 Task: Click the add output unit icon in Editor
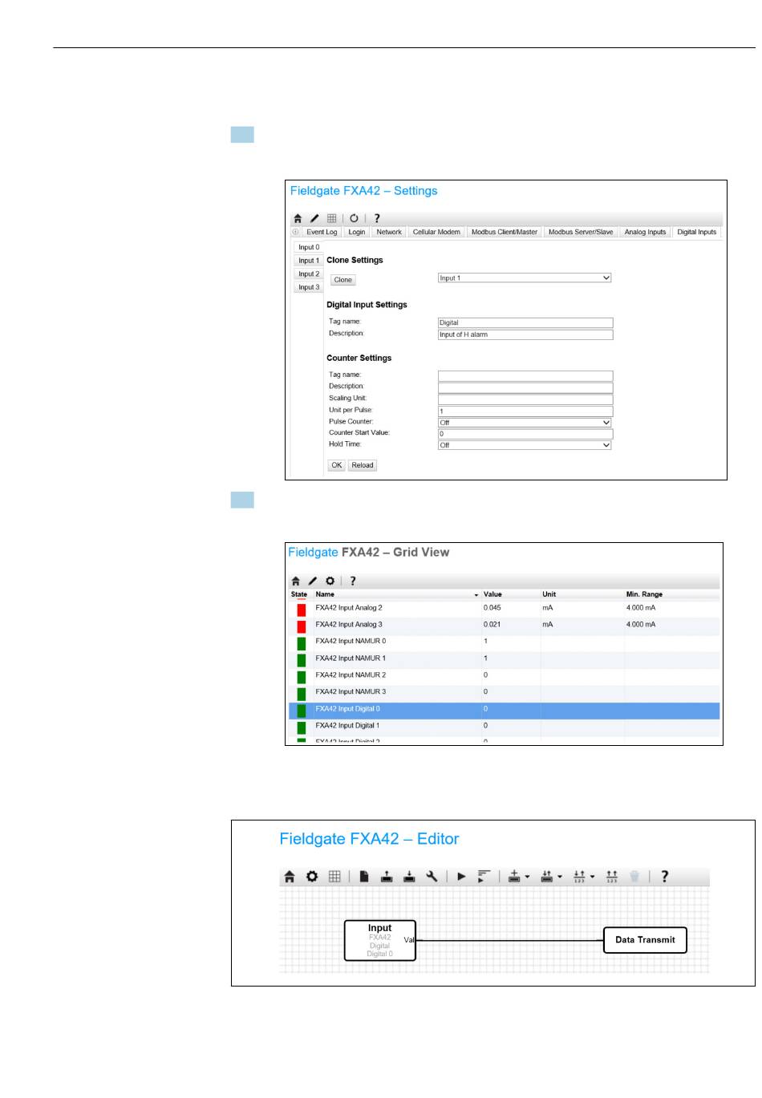tap(547, 877)
